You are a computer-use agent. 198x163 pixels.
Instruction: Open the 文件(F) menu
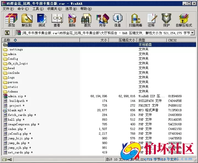click(x=8, y=9)
